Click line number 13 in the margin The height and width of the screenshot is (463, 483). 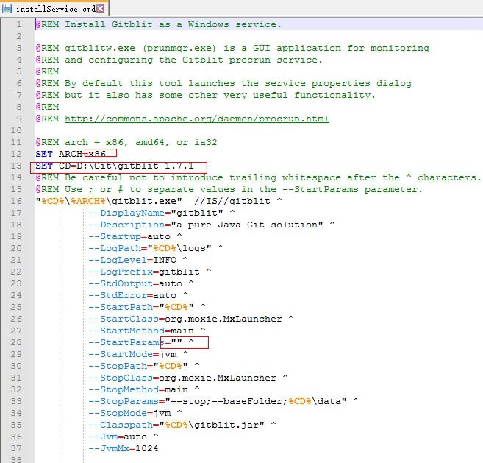[15, 166]
